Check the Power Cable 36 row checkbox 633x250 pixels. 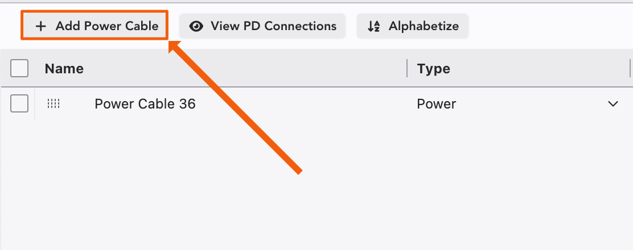pyautogui.click(x=20, y=104)
